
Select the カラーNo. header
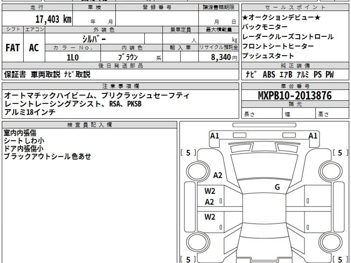click(x=73, y=48)
